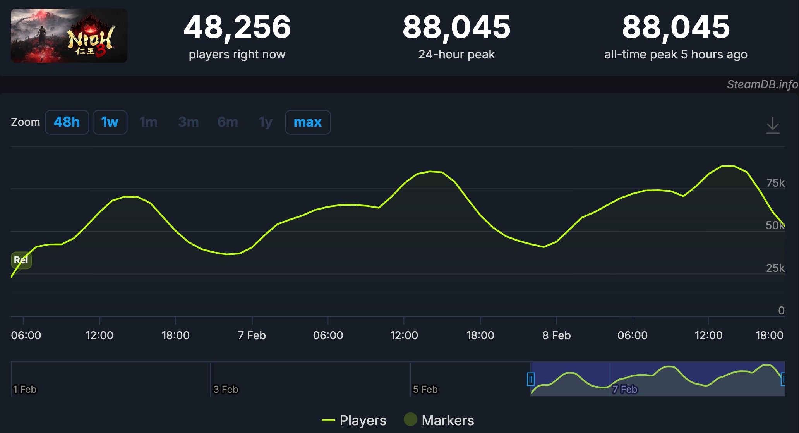799x433 pixels.
Task: Click the green Markers legend circle
Action: coord(410,419)
